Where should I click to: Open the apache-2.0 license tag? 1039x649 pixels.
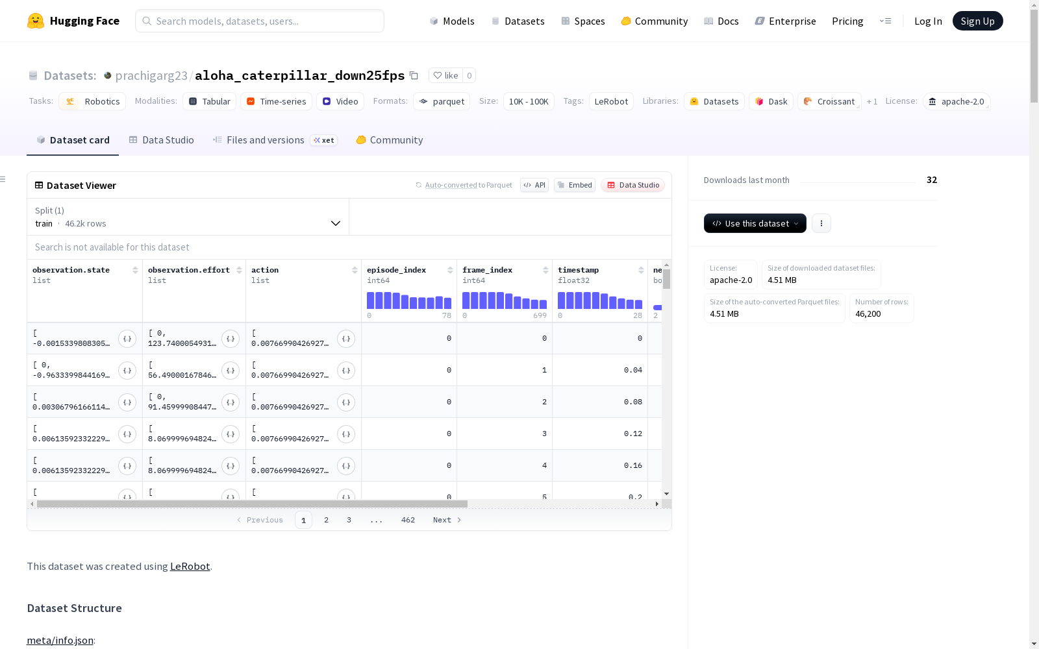point(957,101)
